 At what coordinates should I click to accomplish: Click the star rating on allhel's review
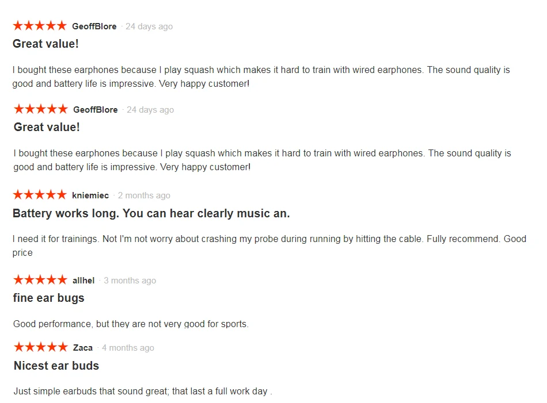pos(40,280)
